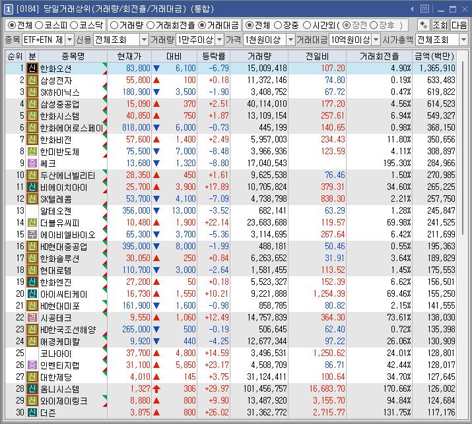The width and height of the screenshot is (472, 424).
Task: Select the 거래회전율 radio button
Action: [x=151, y=25]
